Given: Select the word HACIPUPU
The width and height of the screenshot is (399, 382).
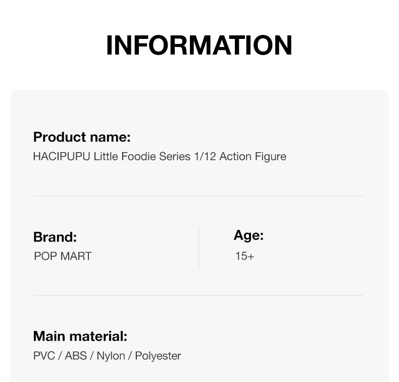Looking at the screenshot, I should click(x=62, y=157).
